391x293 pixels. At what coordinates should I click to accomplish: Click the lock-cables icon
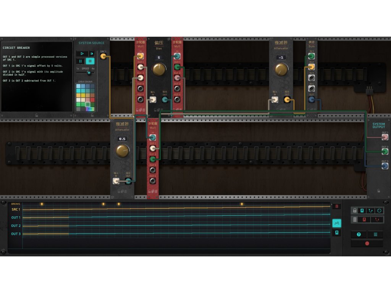pos(370,211)
